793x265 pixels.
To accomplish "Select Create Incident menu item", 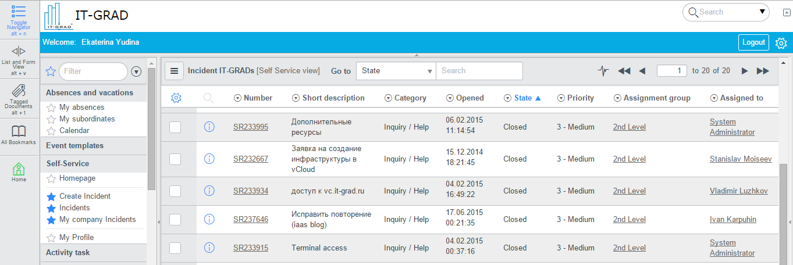I will (84, 196).
